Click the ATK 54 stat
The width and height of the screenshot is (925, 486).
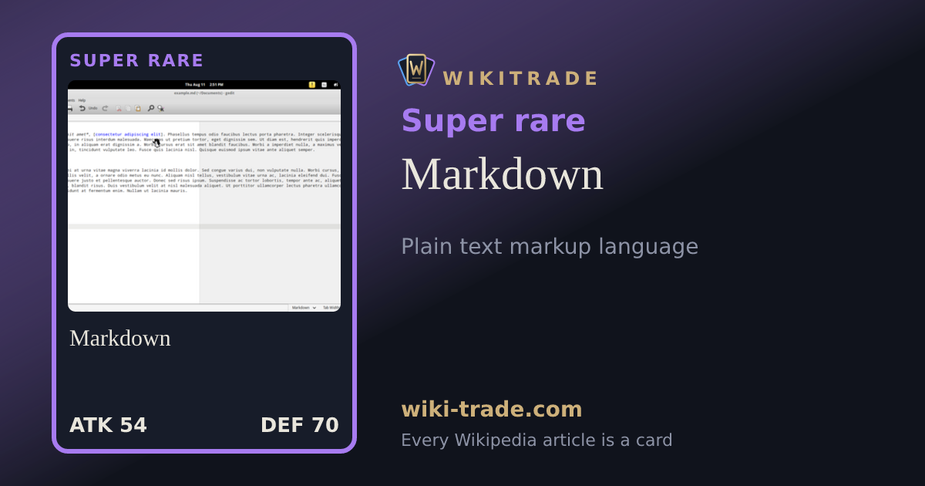[108, 425]
